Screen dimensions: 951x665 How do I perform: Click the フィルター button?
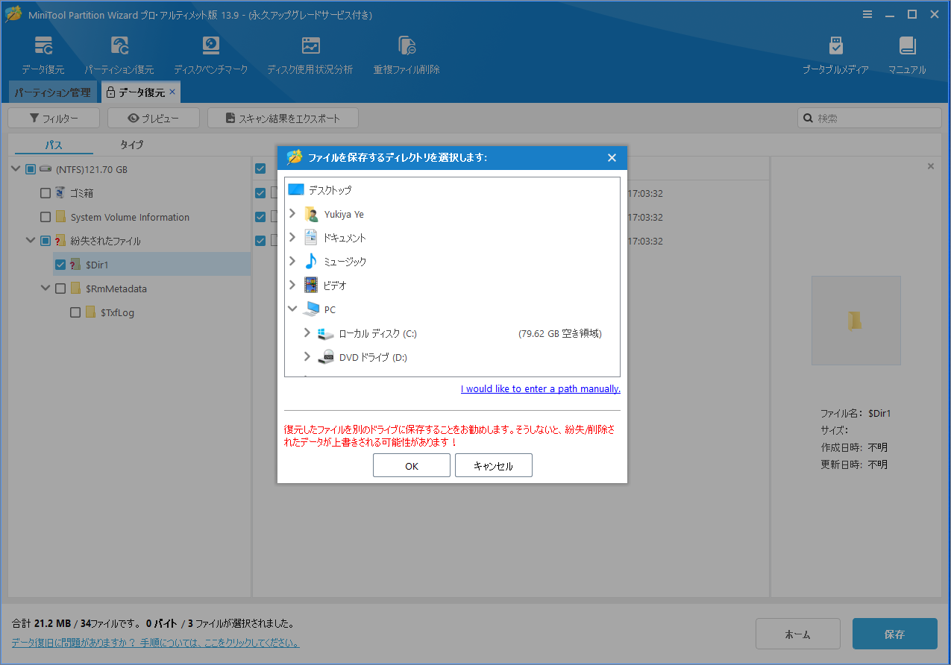click(54, 118)
